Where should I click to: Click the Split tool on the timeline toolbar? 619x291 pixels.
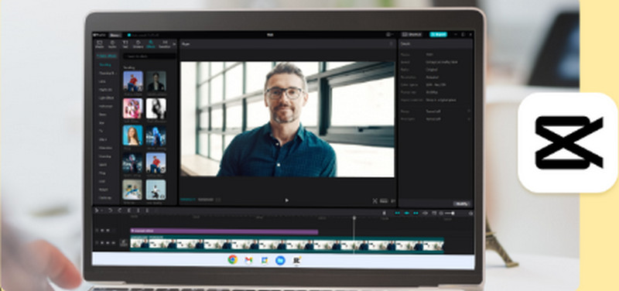pos(129,211)
